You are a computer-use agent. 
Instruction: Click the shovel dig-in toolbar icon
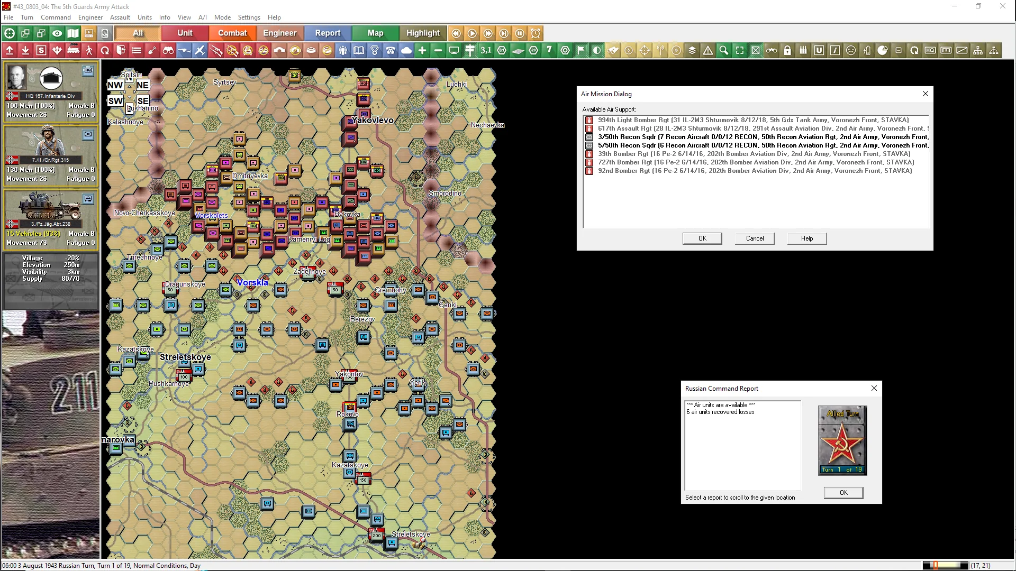152,50
